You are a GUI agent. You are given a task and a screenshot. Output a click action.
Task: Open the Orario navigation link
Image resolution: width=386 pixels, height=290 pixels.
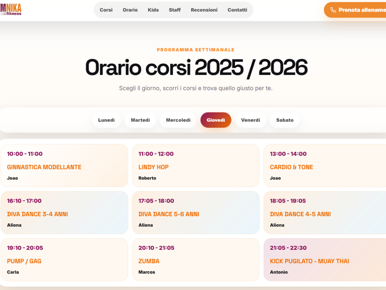[x=130, y=10]
